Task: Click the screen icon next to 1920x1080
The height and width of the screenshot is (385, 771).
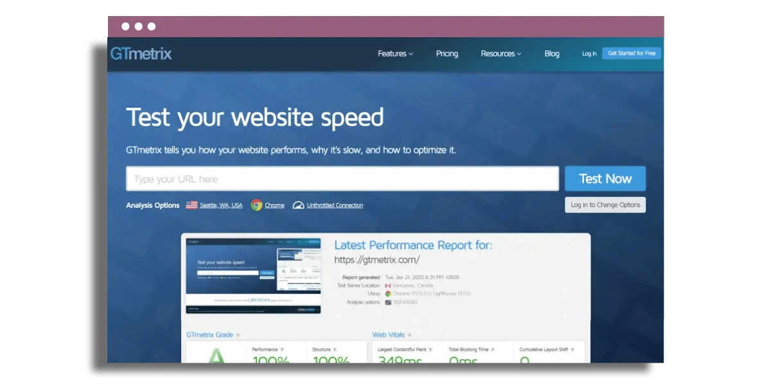Action: (x=388, y=302)
